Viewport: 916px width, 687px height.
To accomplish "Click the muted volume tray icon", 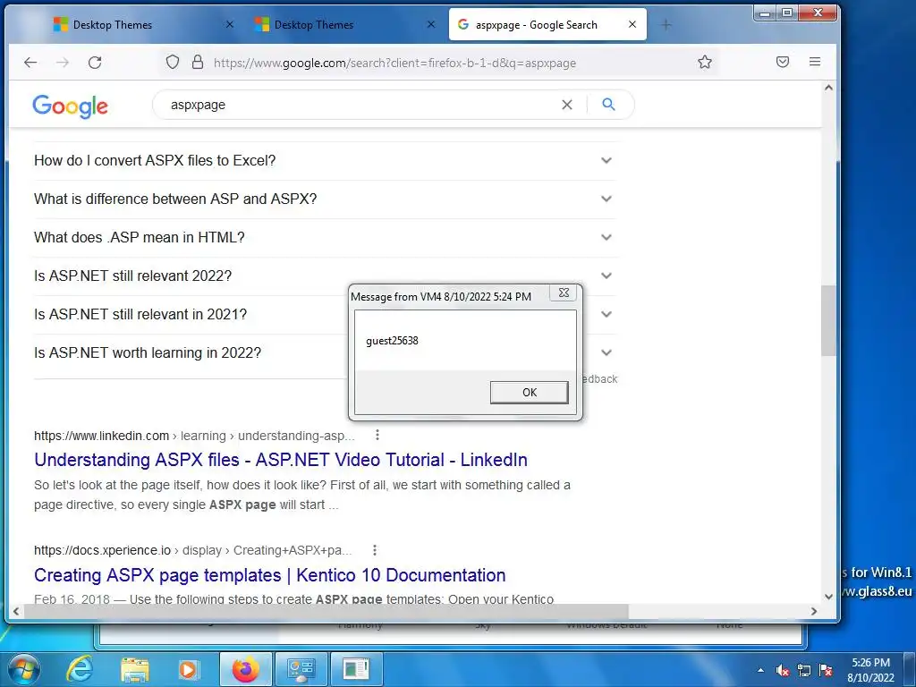I will (x=783, y=670).
